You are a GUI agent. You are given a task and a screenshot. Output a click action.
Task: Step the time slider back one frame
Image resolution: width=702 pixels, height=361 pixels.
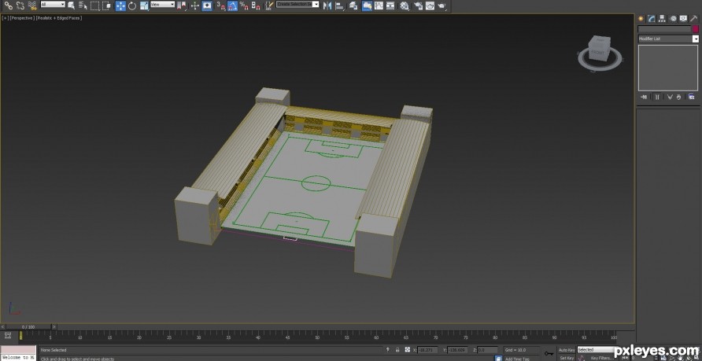(2, 327)
